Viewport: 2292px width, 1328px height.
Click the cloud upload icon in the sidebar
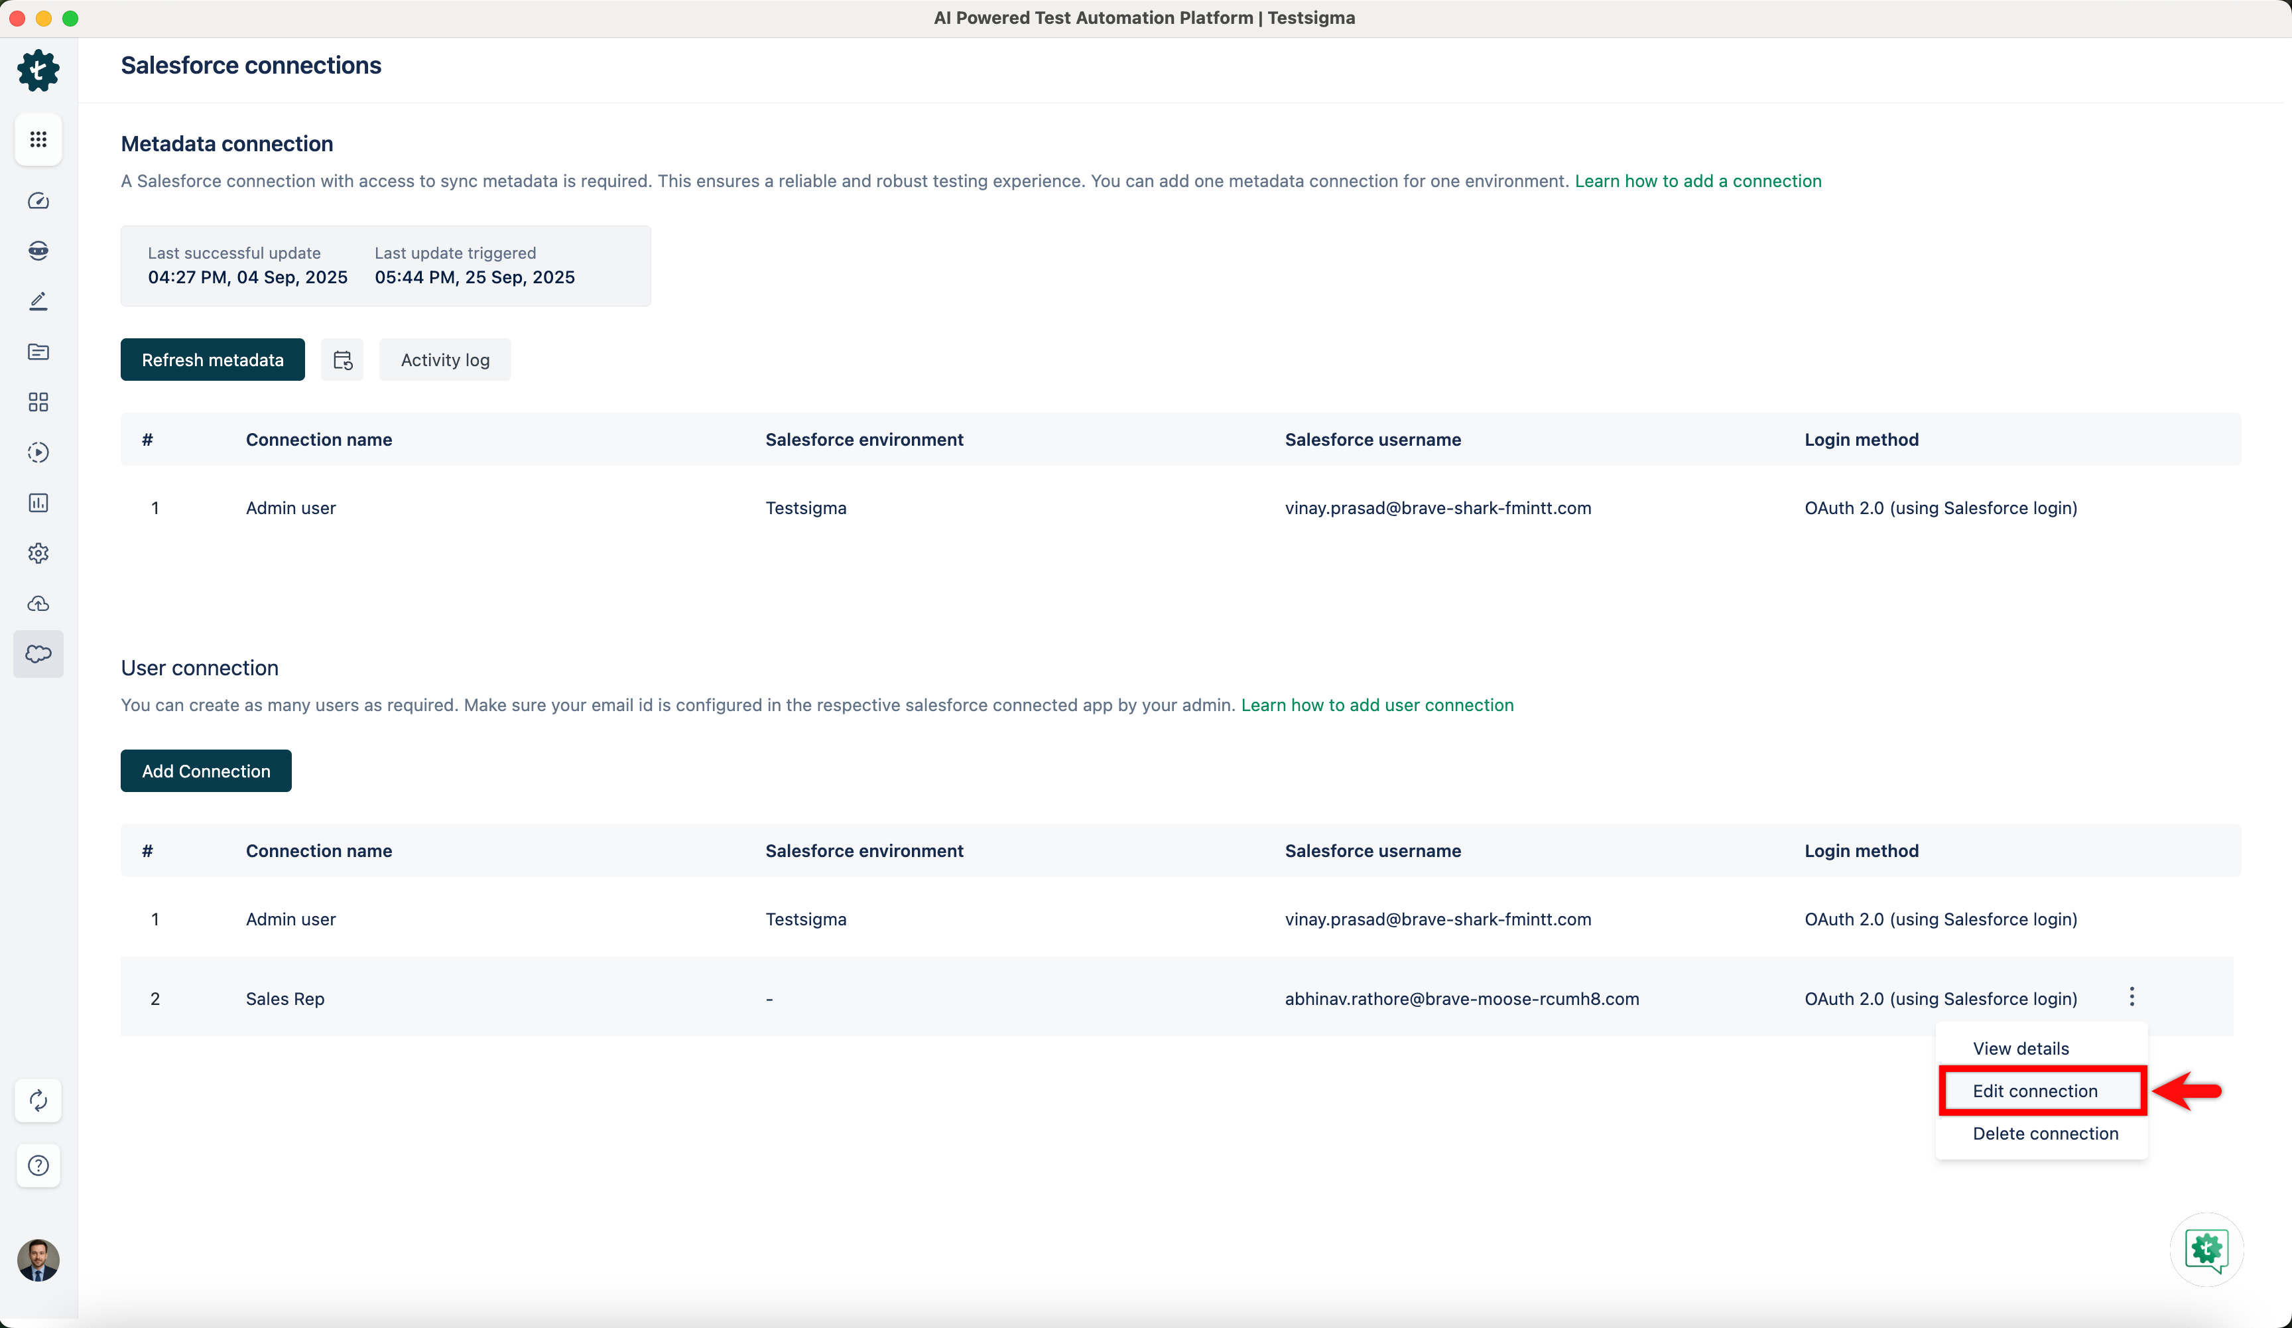(x=38, y=603)
